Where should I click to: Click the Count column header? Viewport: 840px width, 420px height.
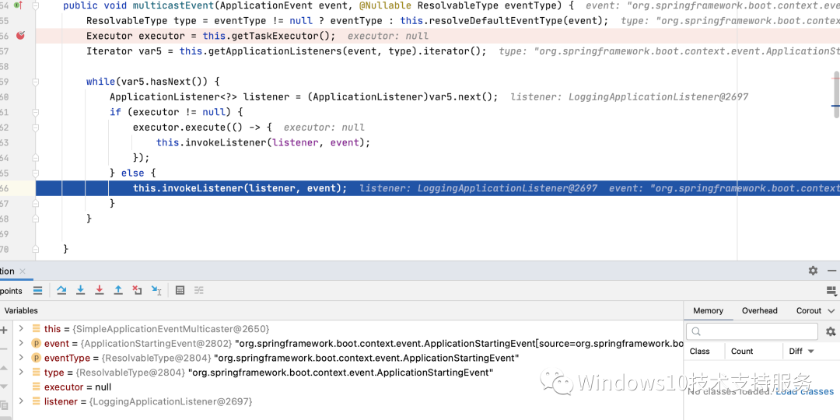pyautogui.click(x=742, y=352)
